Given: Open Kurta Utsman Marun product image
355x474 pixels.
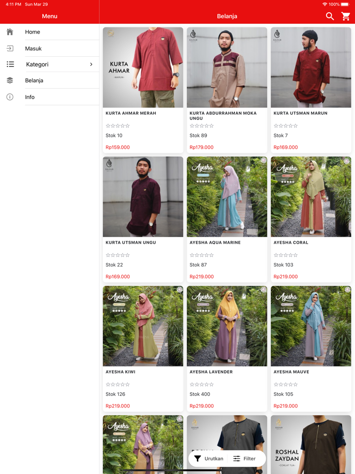Looking at the screenshot, I should point(311,67).
